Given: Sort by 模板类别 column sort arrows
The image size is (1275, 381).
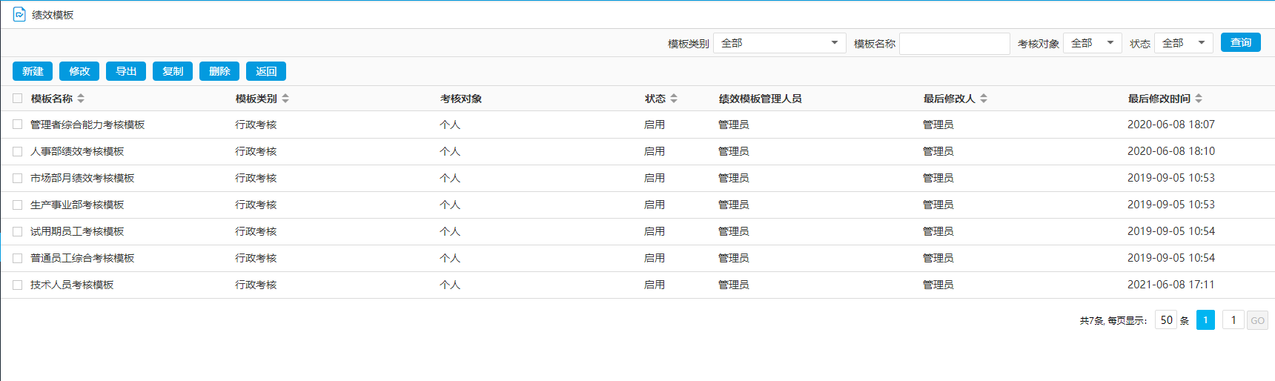Looking at the screenshot, I should click(285, 99).
